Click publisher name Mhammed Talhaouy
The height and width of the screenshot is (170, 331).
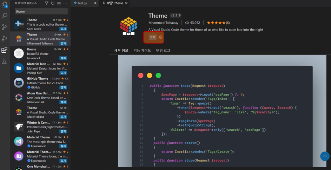[x=163, y=23]
